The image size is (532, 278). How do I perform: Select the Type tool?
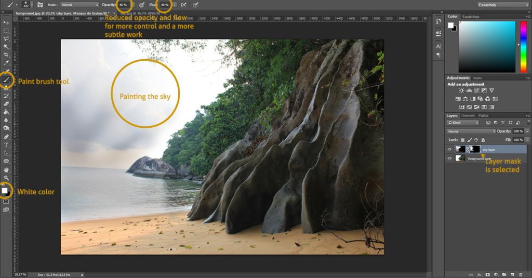coord(6,145)
